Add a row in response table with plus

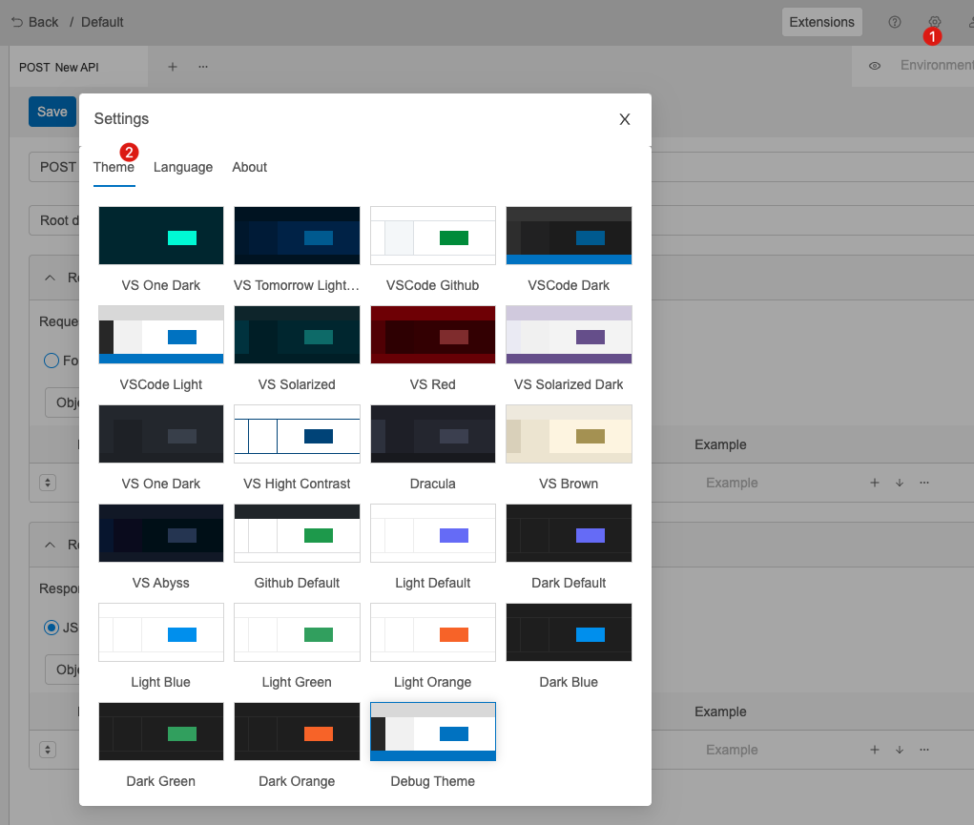[x=875, y=750]
